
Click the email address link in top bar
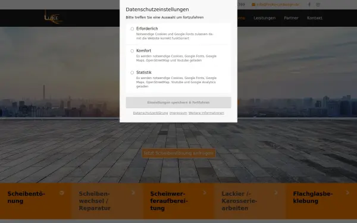[278, 5]
